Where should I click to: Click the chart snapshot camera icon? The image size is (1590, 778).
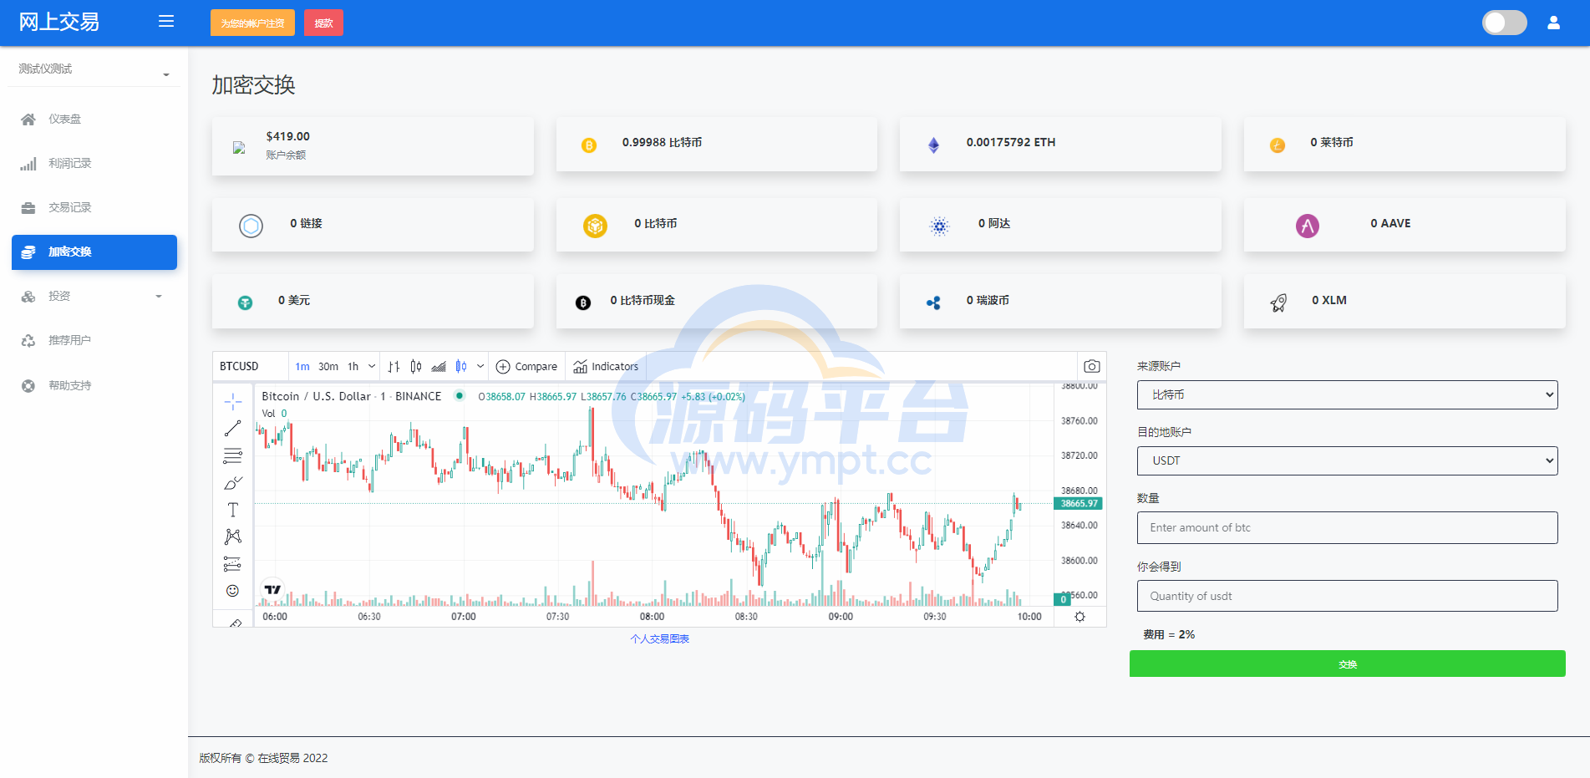(1091, 366)
